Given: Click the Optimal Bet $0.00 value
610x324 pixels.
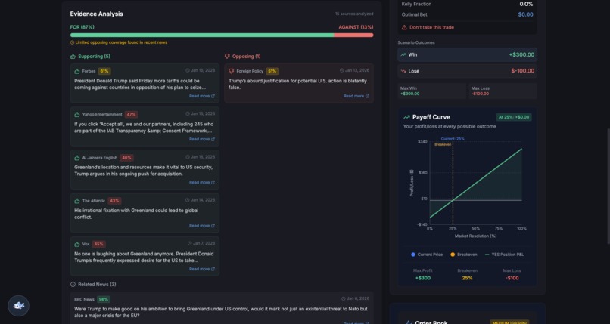Looking at the screenshot, I should pos(525,15).
